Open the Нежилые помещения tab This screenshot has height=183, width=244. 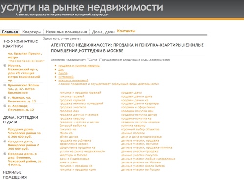pos(66,32)
